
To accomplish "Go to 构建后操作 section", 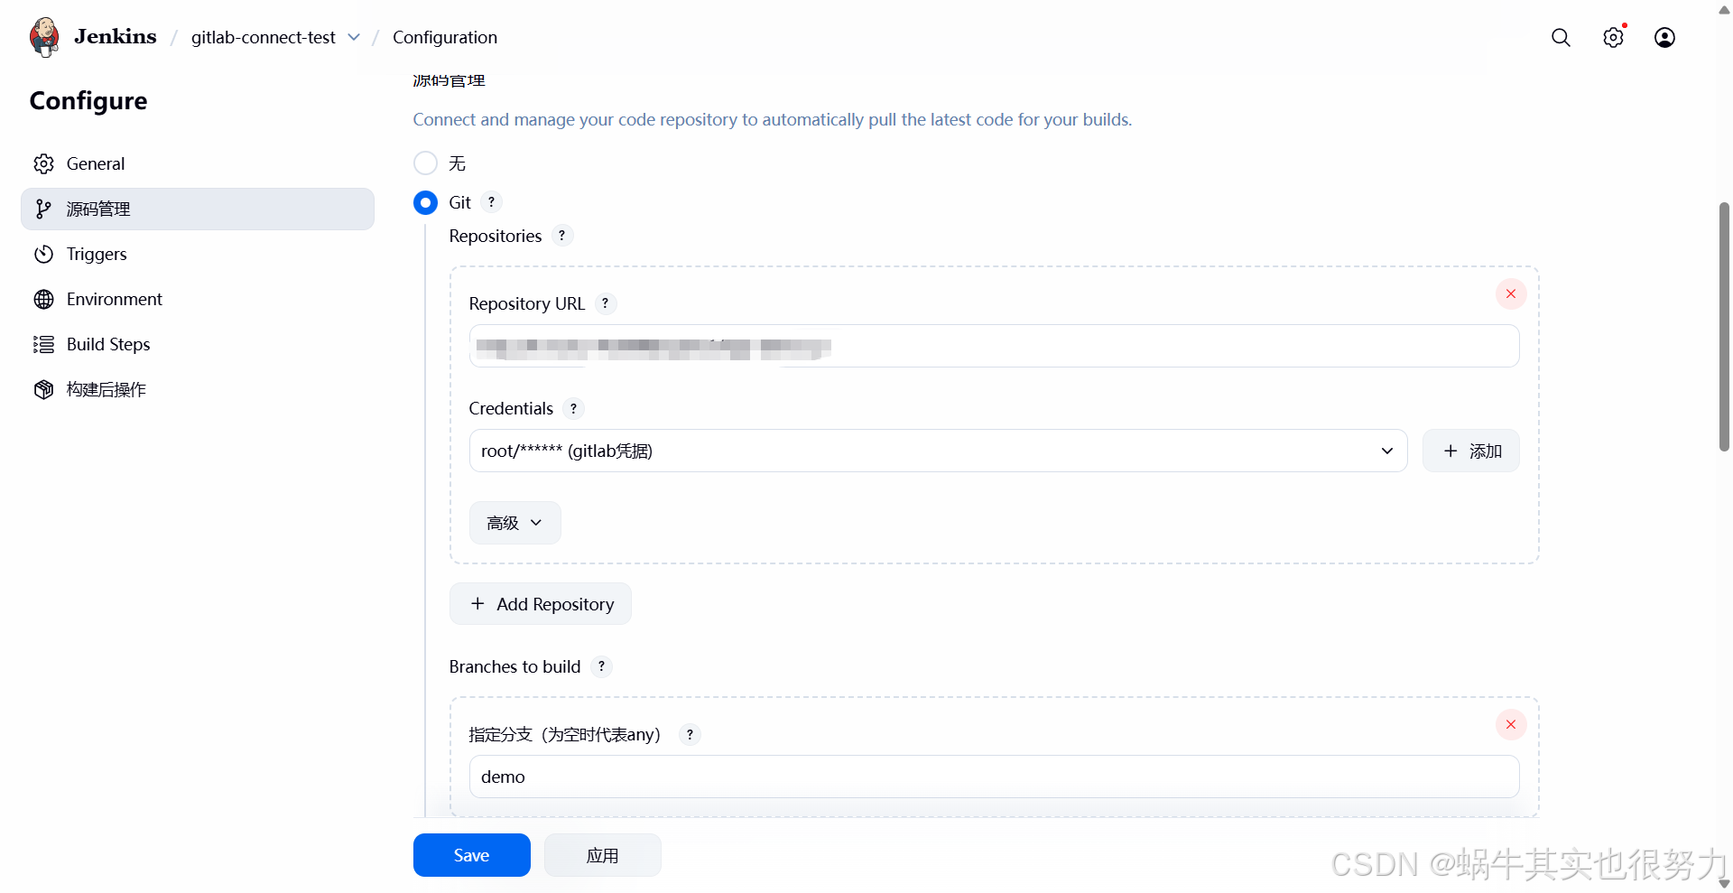I will (x=198, y=389).
